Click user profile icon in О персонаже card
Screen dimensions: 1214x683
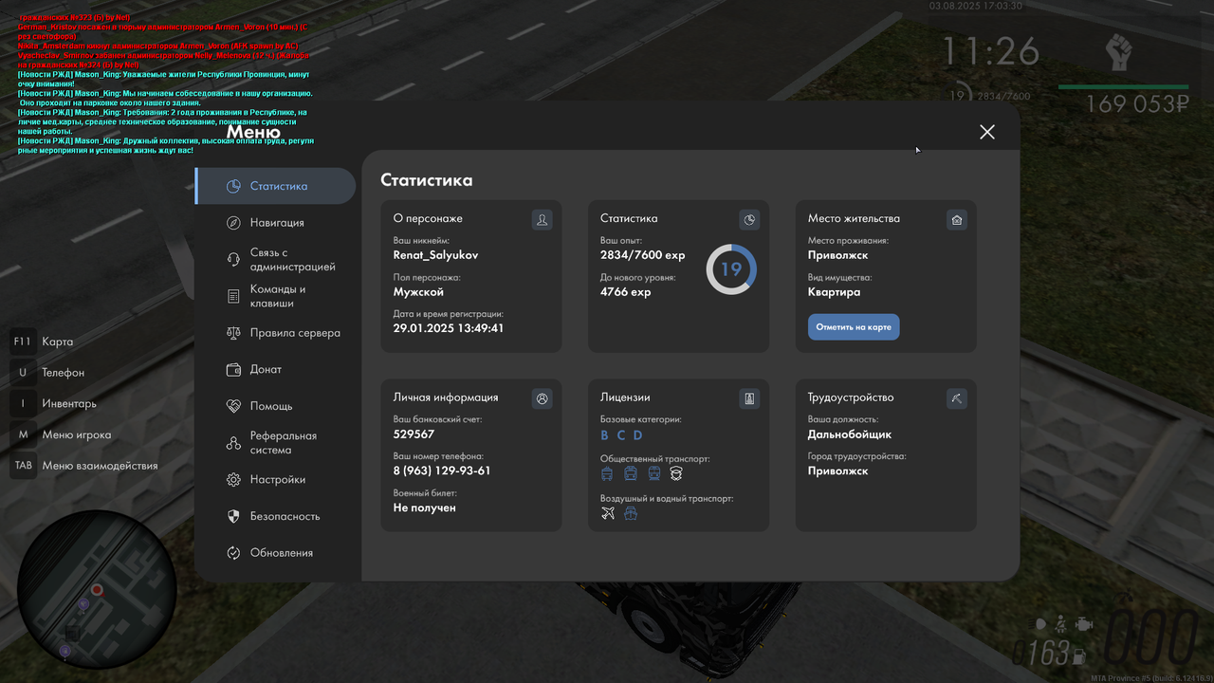pyautogui.click(x=542, y=220)
